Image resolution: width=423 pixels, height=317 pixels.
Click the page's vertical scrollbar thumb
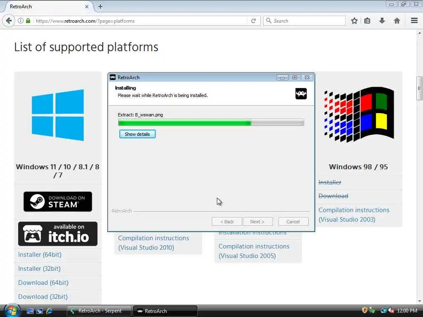tap(419, 88)
